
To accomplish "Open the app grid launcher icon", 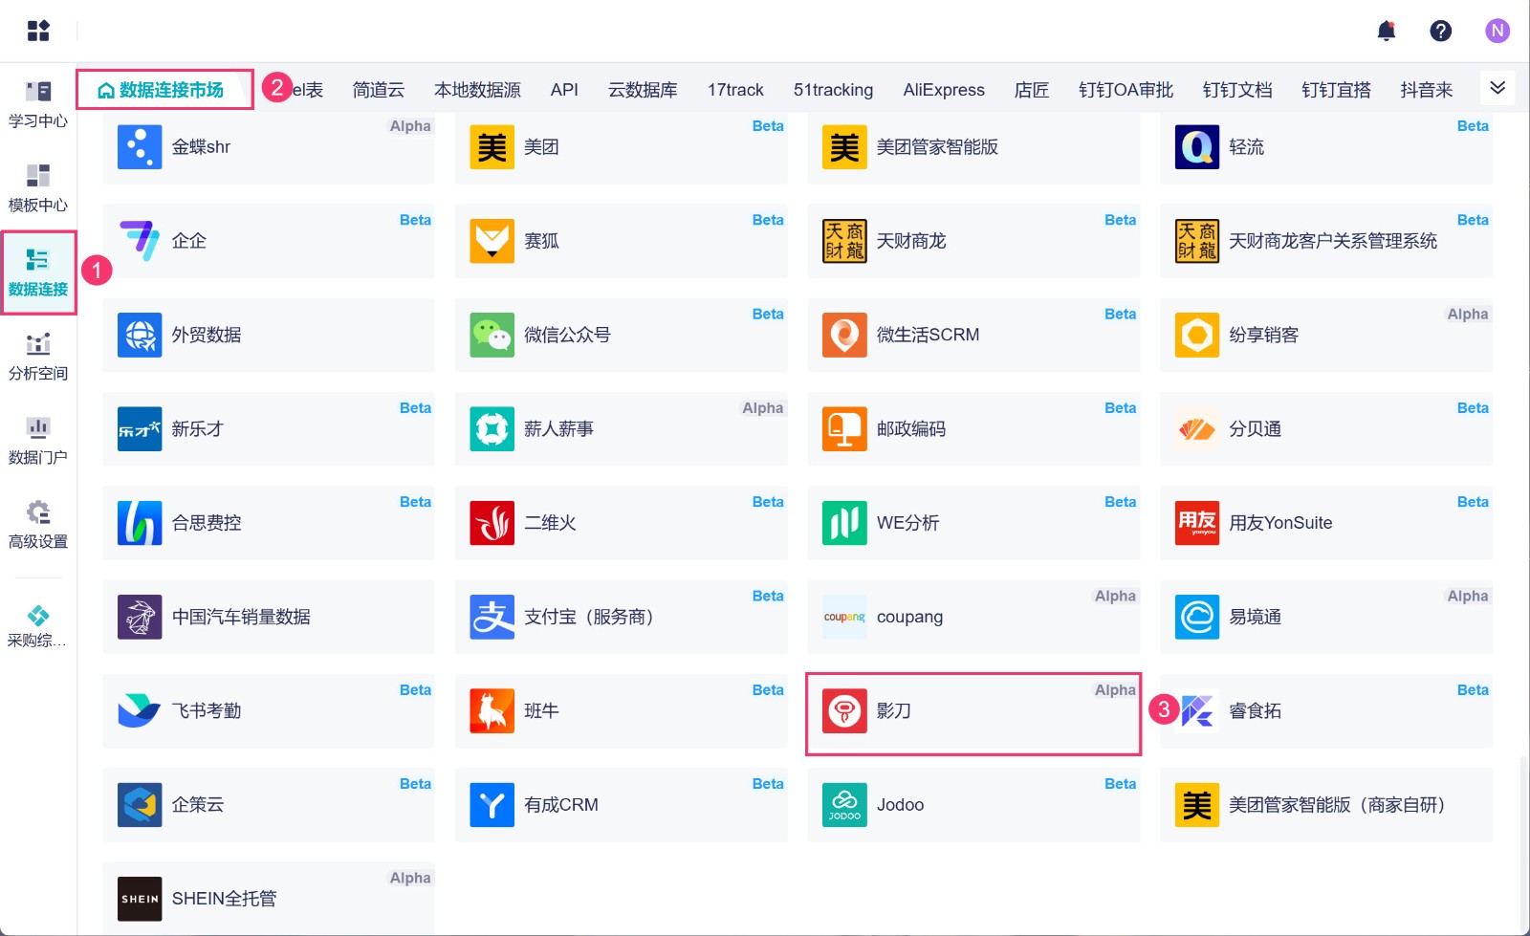I will 38,31.
